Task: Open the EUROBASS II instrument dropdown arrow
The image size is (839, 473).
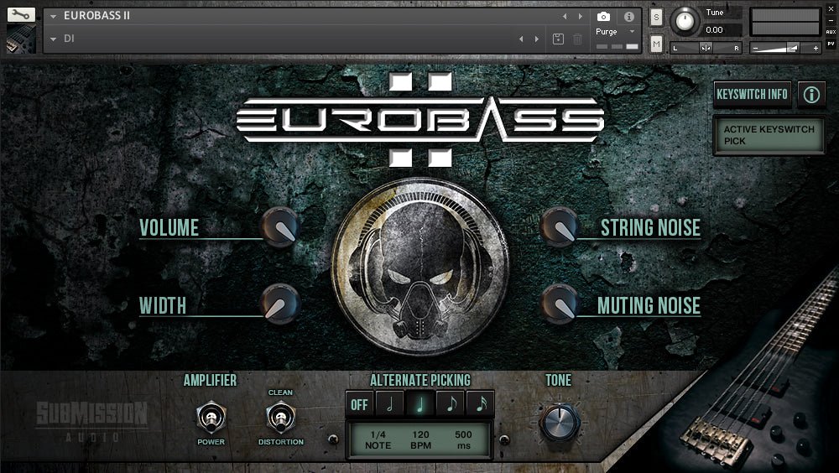Action: pos(53,17)
